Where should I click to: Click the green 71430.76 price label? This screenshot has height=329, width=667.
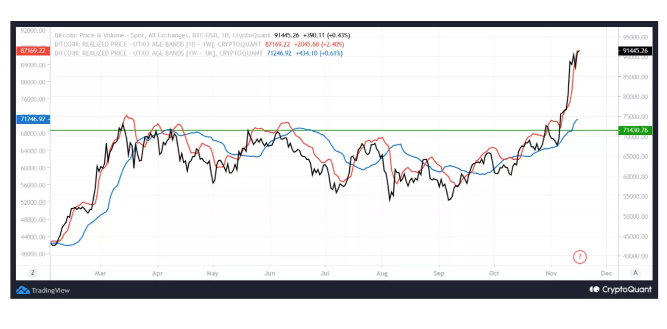coord(636,130)
